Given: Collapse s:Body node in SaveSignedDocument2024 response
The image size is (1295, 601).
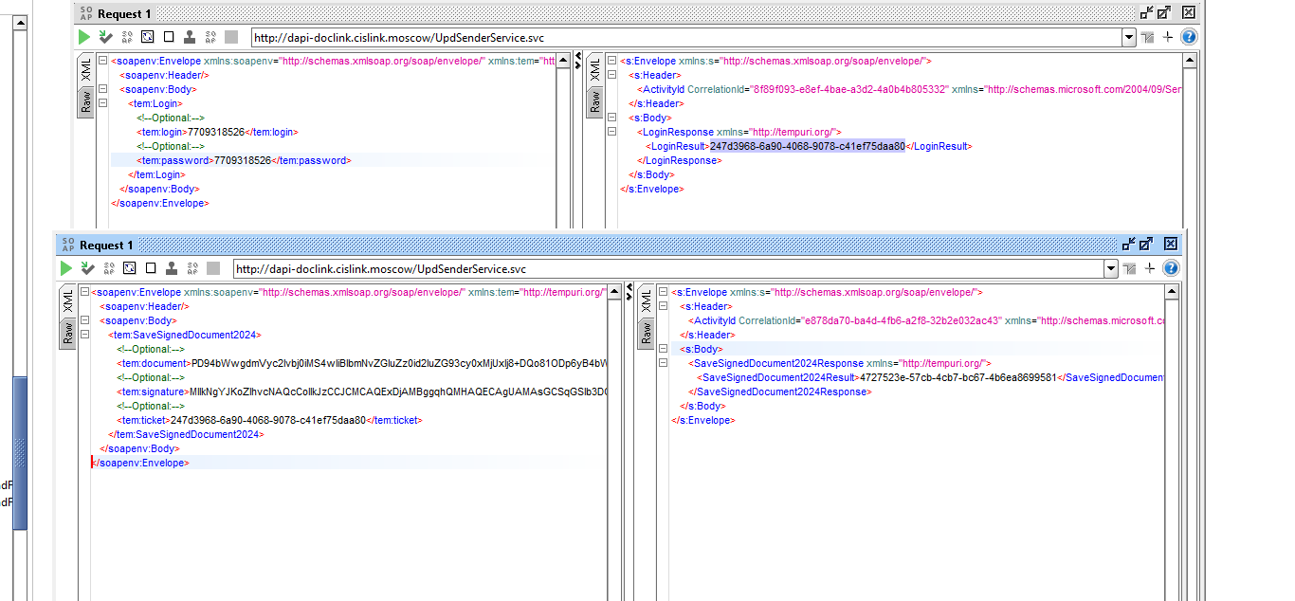Looking at the screenshot, I should [663, 349].
